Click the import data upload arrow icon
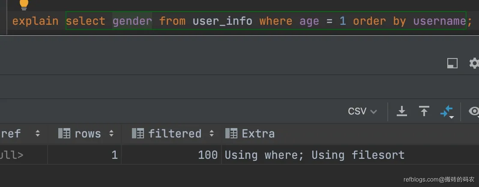The height and width of the screenshot is (187, 479). [424, 111]
